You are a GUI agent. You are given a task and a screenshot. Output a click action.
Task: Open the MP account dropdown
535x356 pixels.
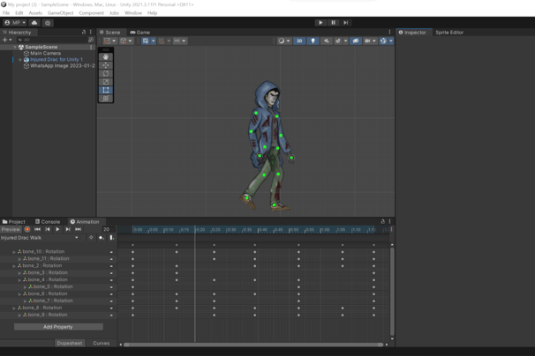[15, 23]
